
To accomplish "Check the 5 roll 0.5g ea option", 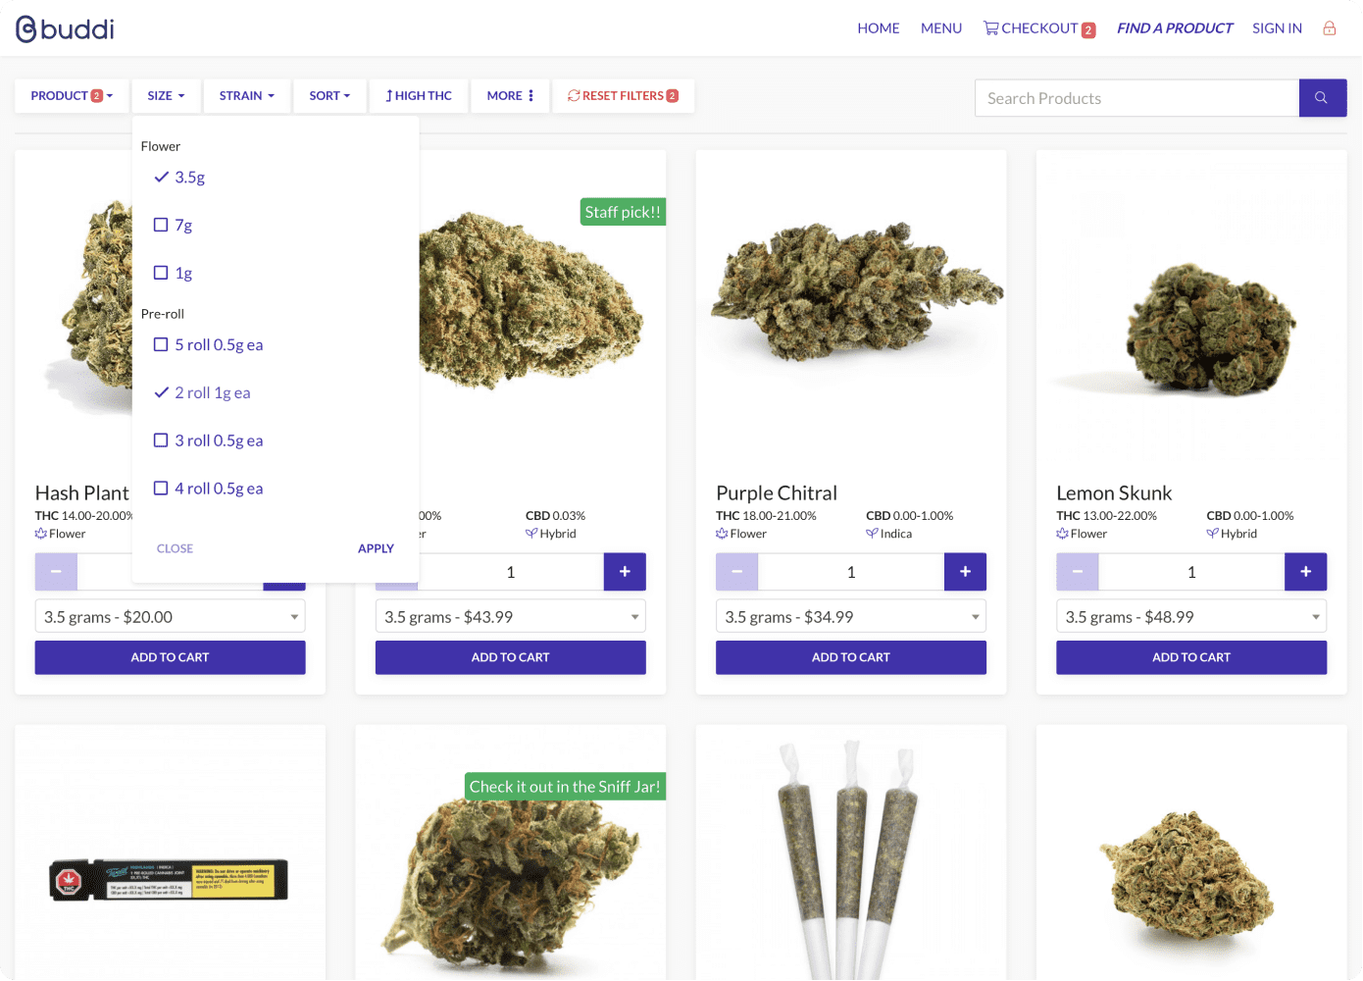I will [208, 345].
